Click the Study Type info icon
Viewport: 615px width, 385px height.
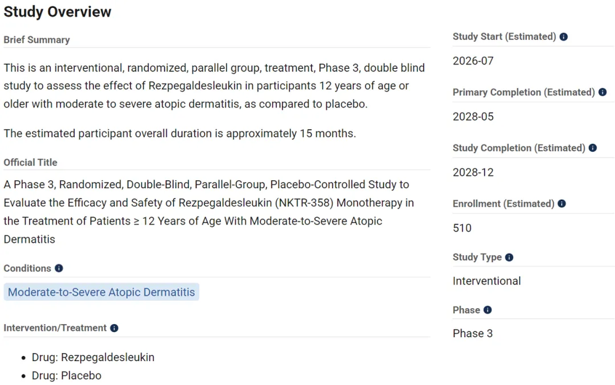pyautogui.click(x=509, y=257)
